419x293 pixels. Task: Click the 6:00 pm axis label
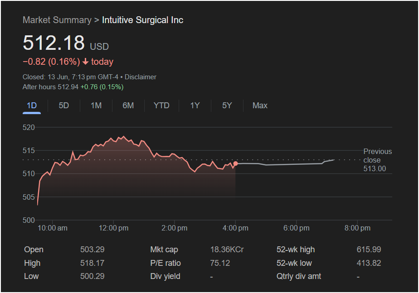pyautogui.click(x=297, y=228)
